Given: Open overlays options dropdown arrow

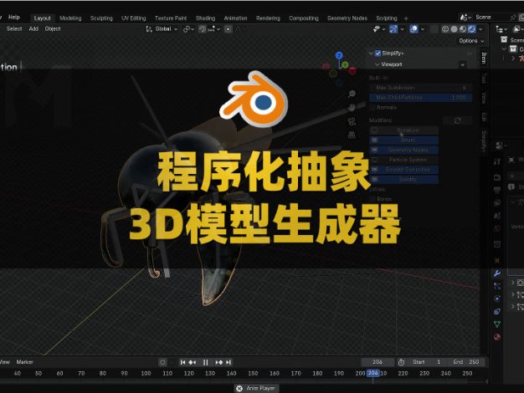Looking at the screenshot, I should (423, 29).
